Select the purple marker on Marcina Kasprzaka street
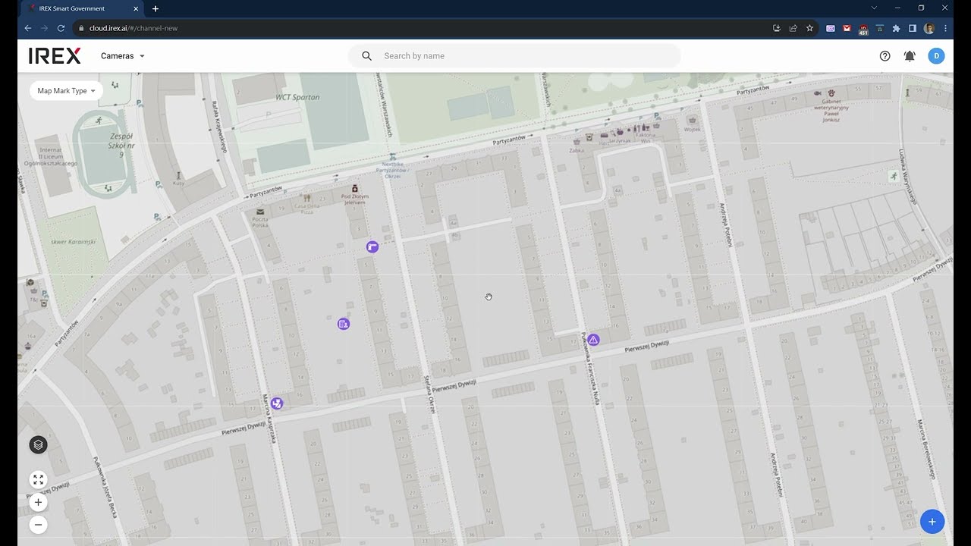This screenshot has width=971, height=546. click(x=277, y=403)
